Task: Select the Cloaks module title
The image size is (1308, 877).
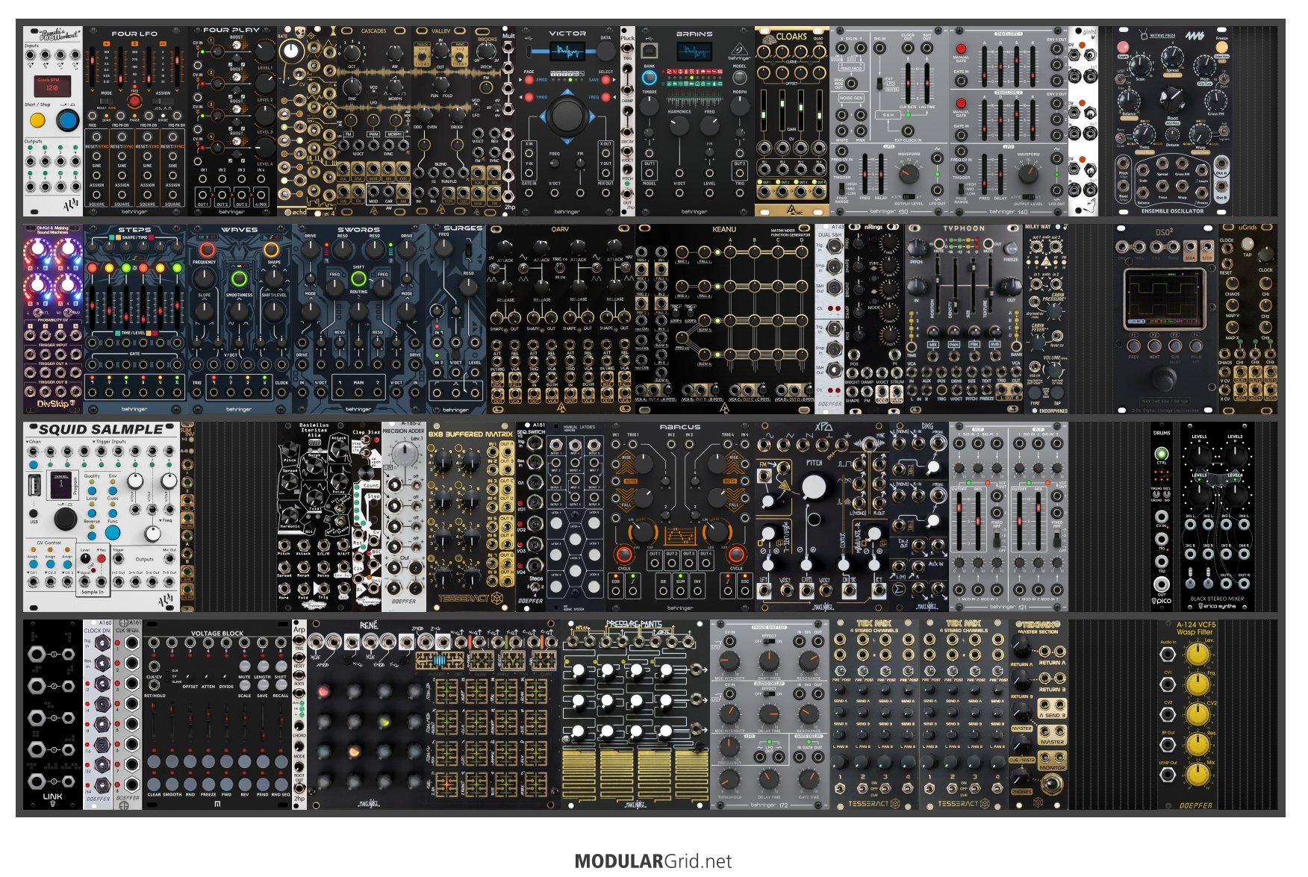Action: [x=791, y=36]
